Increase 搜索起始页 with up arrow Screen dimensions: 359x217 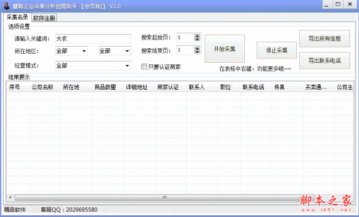coord(197,35)
